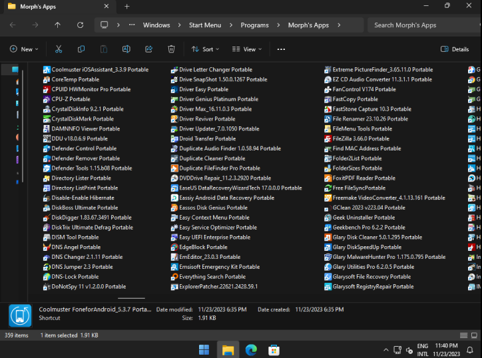Select FastStone Capture 10.3 Portable shortcut
482x358 pixels.
[x=367, y=109]
